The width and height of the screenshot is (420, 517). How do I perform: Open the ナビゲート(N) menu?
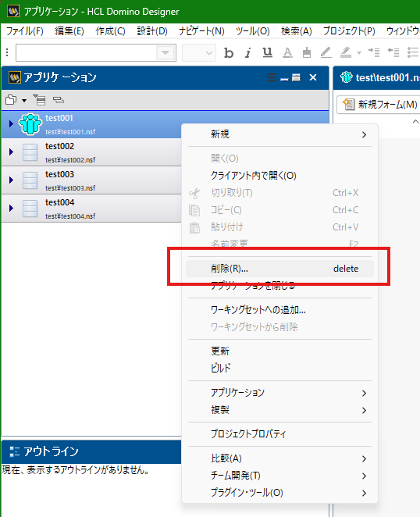pyautogui.click(x=201, y=31)
